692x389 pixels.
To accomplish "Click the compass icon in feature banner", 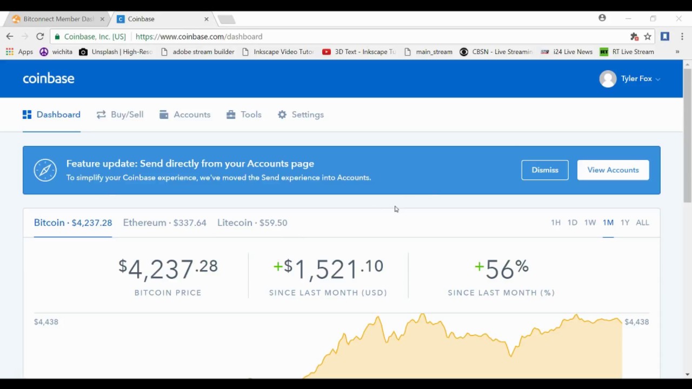I will [45, 170].
